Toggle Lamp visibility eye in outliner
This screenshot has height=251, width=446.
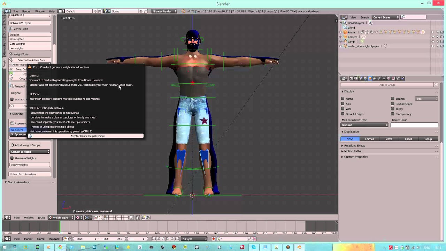433,41
